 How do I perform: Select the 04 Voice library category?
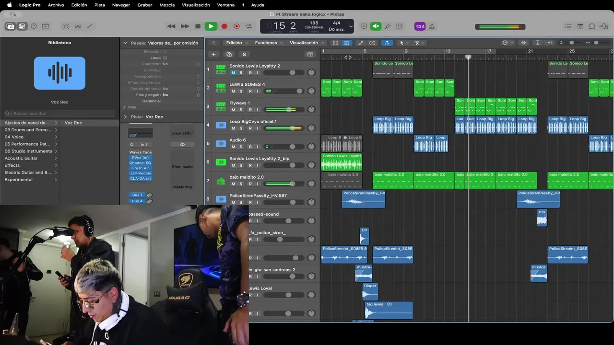(x=30, y=137)
